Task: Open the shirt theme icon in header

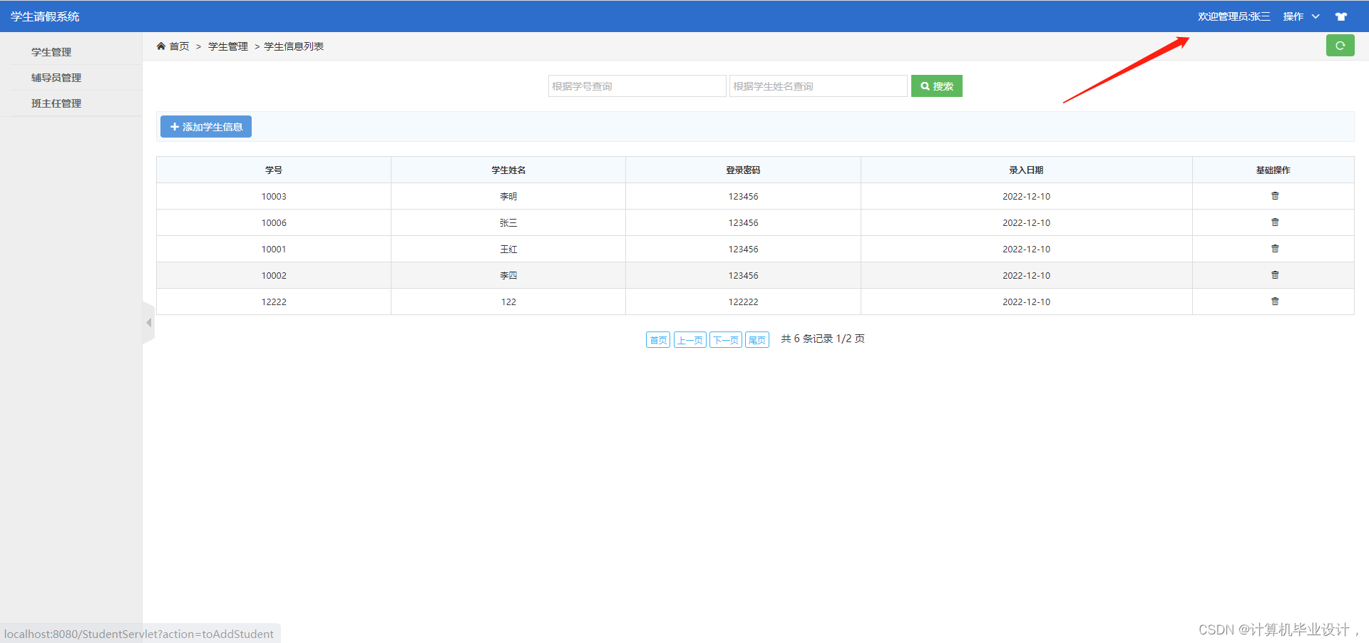Action: (1341, 16)
